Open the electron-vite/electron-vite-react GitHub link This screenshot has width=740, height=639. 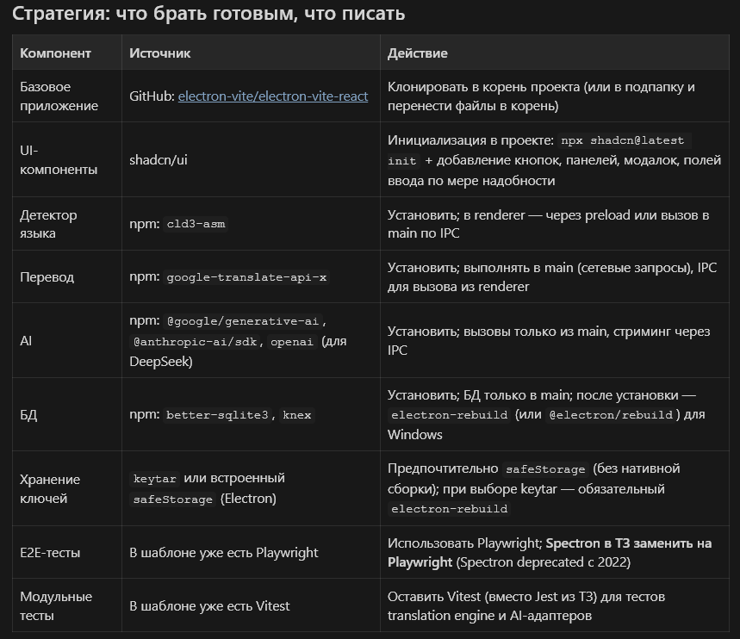273,96
